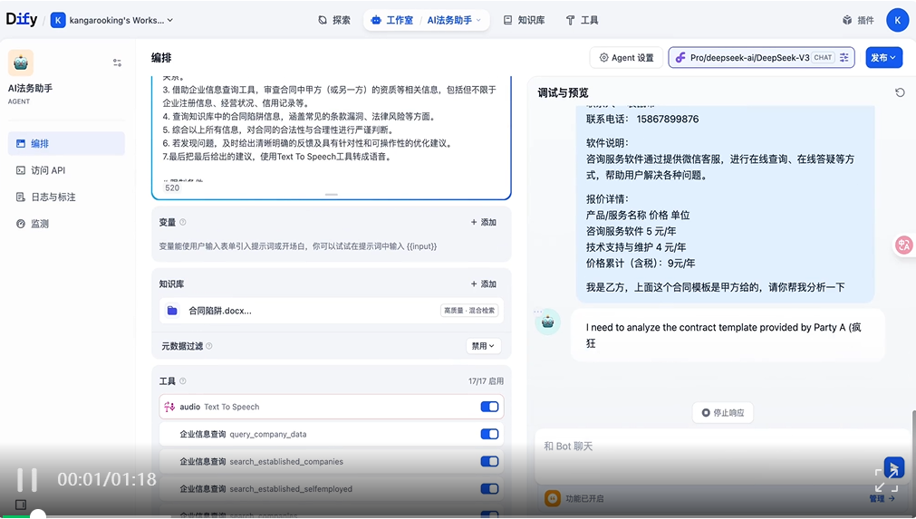916x519 pixels.
Task: Open Agent 设置 settings
Action: [x=626, y=58]
